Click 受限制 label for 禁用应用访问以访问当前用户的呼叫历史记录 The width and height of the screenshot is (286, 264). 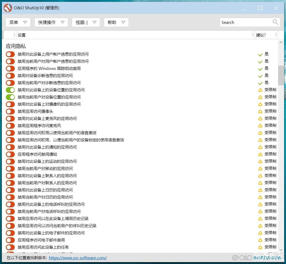coord(270,226)
